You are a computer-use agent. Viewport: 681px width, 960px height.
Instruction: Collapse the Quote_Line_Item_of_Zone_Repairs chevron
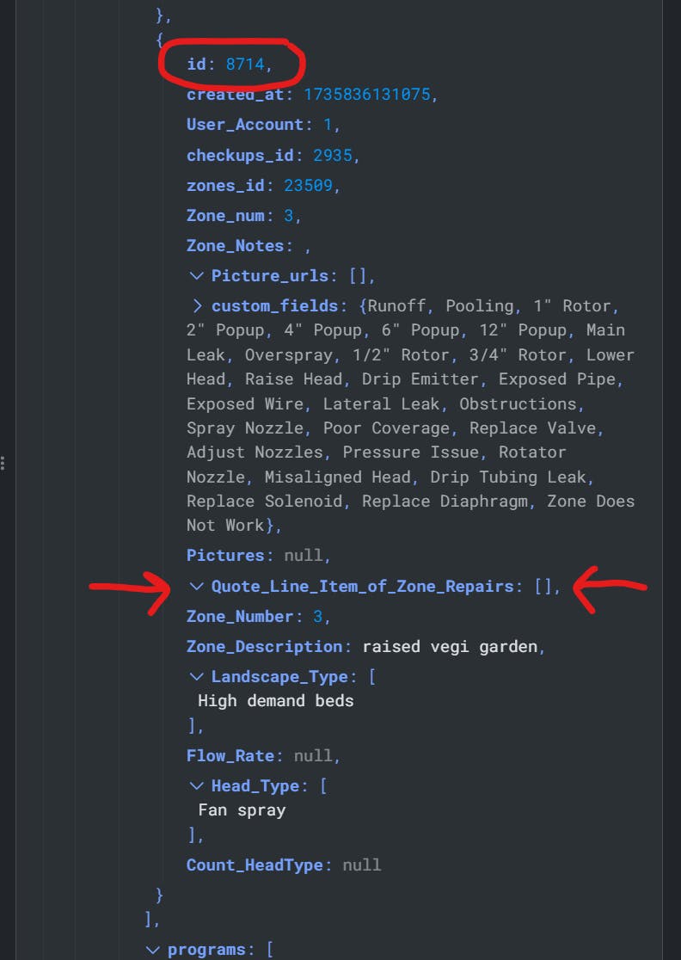[x=196, y=587]
